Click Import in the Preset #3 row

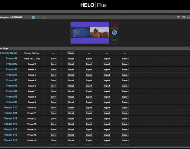(107, 70)
